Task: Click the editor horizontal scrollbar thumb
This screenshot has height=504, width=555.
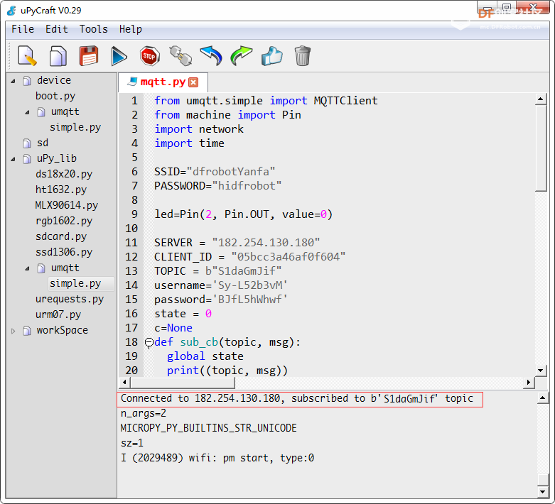Action: tap(183, 383)
